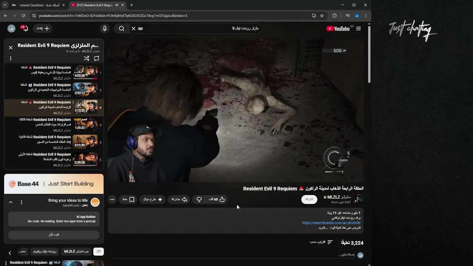Clear the YouTube search query with X
473x266 pixels.
tap(133, 28)
